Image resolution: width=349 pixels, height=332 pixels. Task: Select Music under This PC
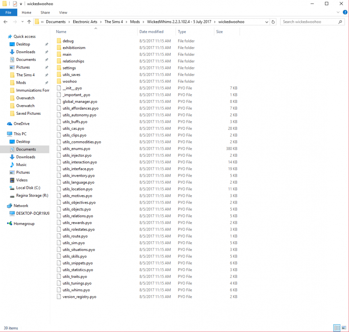21,165
